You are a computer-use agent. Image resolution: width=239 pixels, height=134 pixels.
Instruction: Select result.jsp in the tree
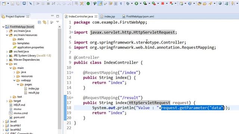(x=34, y=93)
